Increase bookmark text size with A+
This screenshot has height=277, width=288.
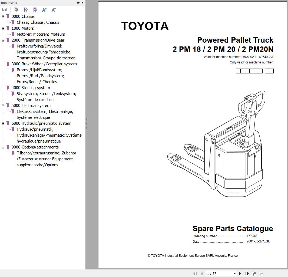(44, 10)
